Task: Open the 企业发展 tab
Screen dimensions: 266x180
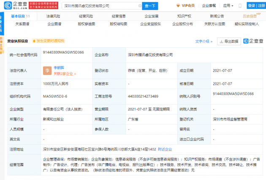Action: pos(152,16)
